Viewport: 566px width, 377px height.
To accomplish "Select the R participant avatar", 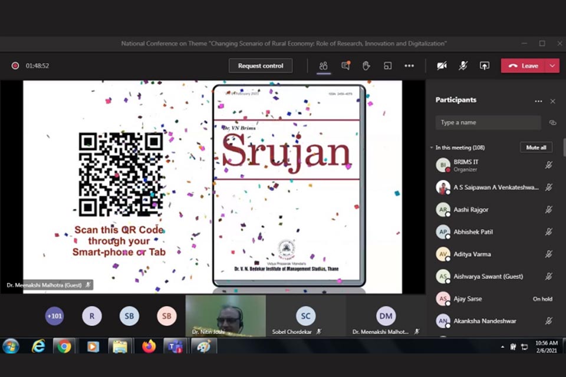I will 92,316.
